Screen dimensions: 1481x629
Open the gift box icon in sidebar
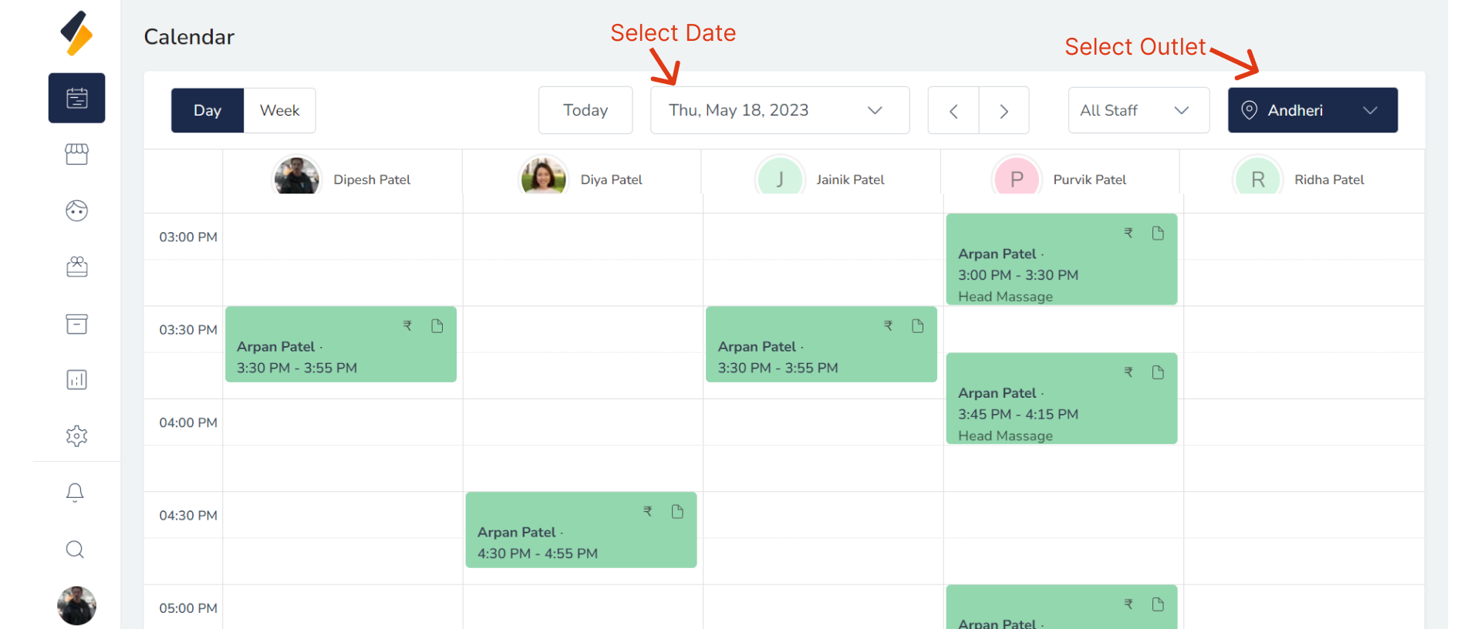[x=76, y=267]
